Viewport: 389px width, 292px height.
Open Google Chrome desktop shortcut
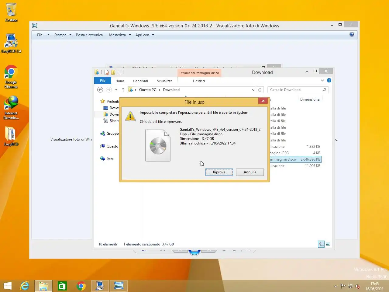pyautogui.click(x=11, y=77)
